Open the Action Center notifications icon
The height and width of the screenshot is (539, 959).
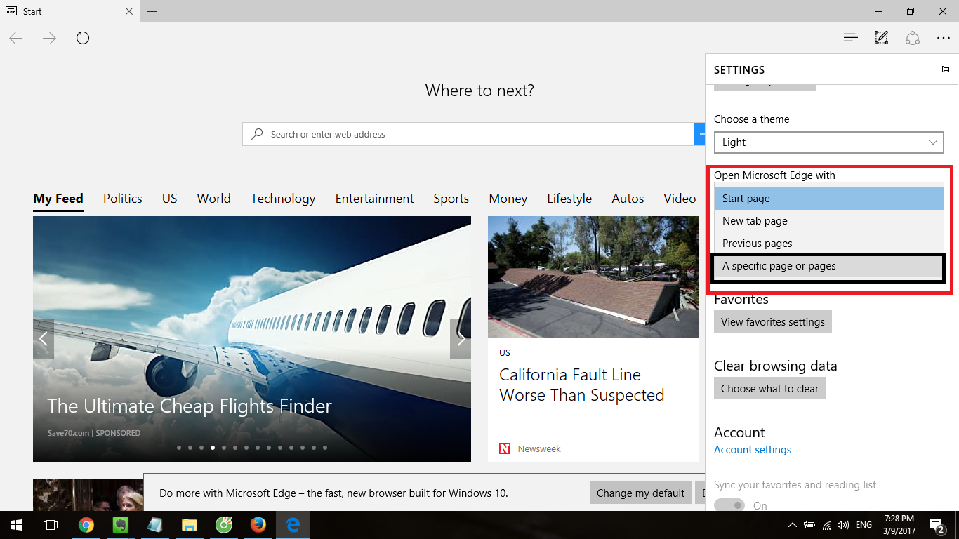click(x=937, y=525)
